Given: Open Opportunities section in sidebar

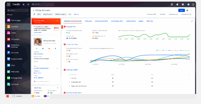Looking at the screenshot, I should pos(18,59).
